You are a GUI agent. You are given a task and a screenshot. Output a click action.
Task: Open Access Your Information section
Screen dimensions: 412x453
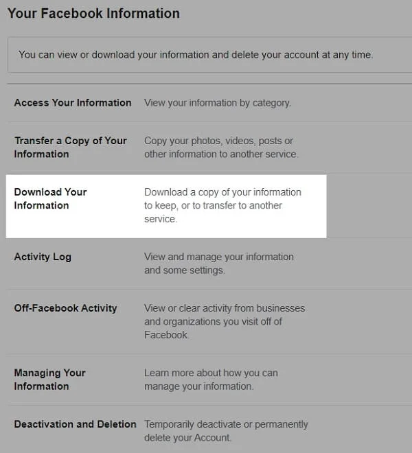click(x=73, y=103)
